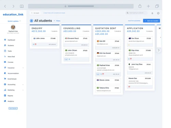Click the Accommodation house icon
This screenshot has width=171, height=128.
click(5, 73)
